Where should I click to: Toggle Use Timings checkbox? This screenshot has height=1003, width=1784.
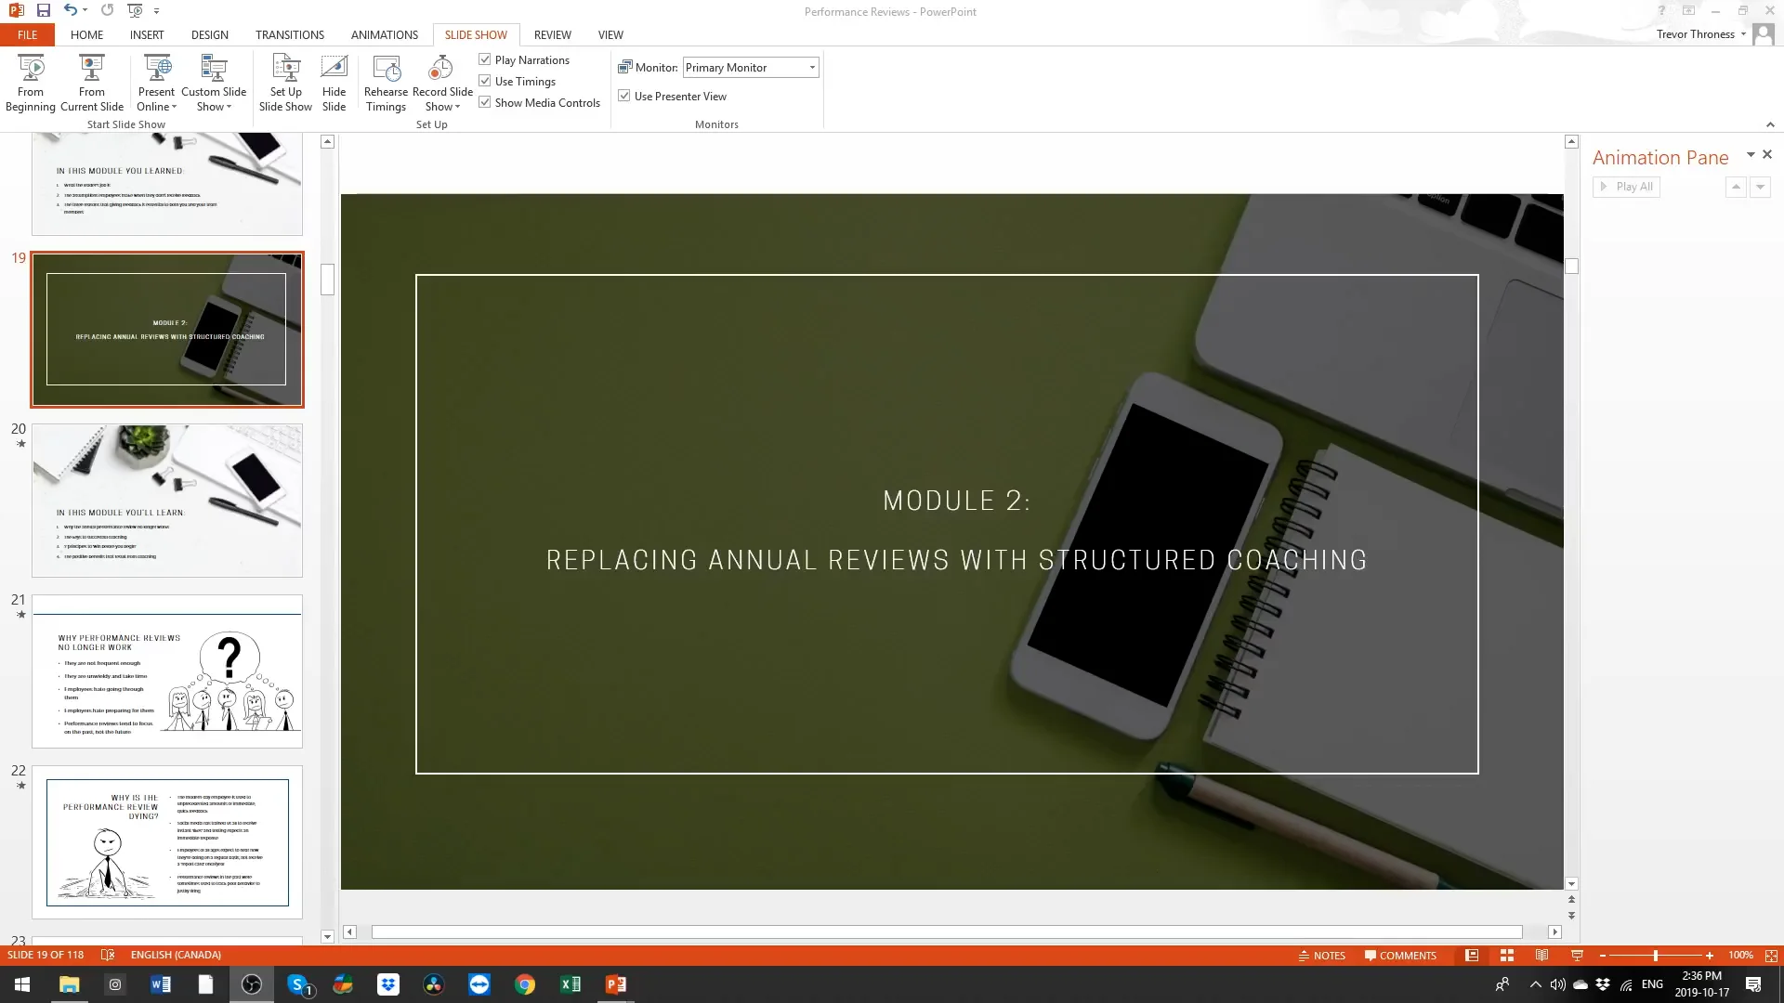485,81
